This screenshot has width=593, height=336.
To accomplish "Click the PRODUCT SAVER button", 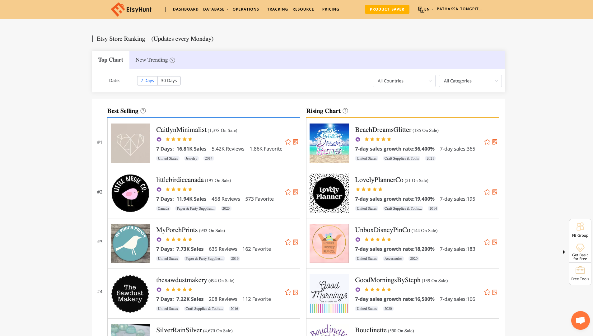I will [x=387, y=9].
